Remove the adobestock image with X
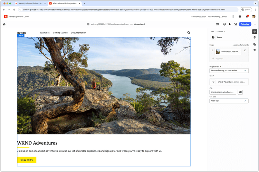This screenshot has width=259, height=172. tap(245, 51)
